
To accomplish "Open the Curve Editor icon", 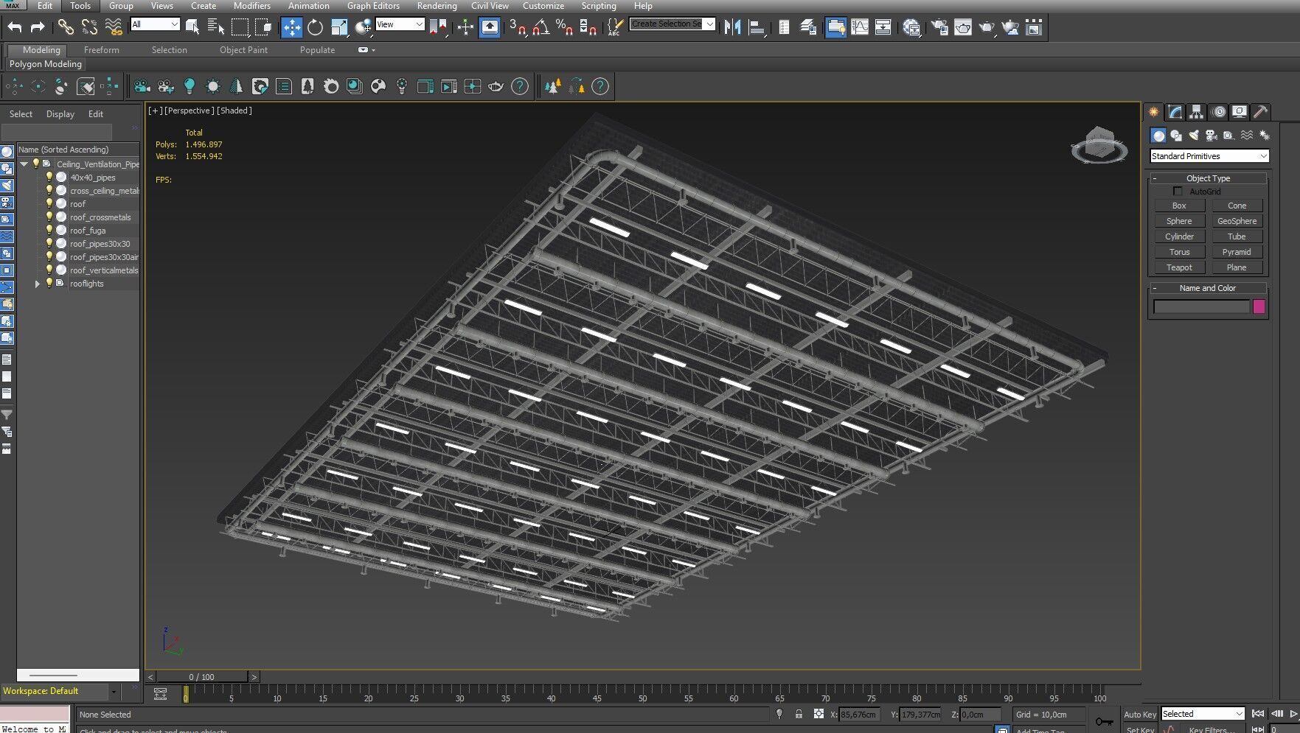I will click(x=860, y=27).
